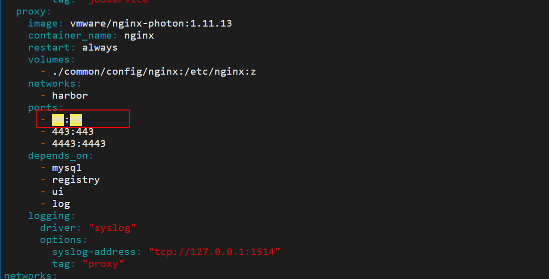Click the highlighted 80:80 port mapping
Screen dimensions: 549x279
(67, 120)
